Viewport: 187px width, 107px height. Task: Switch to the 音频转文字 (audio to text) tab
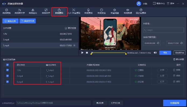coord(19,11)
